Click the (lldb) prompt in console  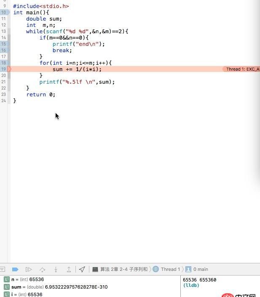[191, 285]
